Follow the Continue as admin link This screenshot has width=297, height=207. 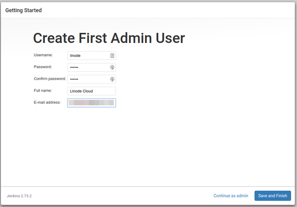(x=231, y=196)
